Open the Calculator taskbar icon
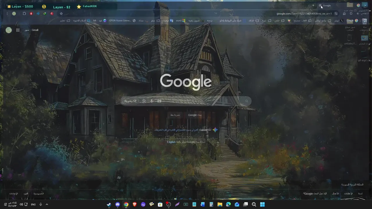The width and height of the screenshot is (372, 209). tap(211, 204)
